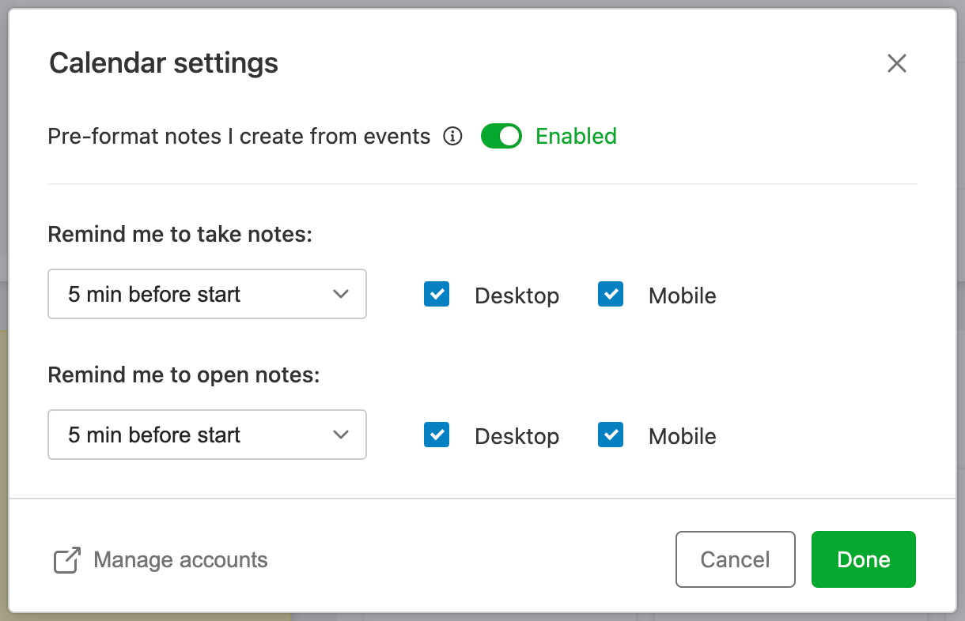Click the Mobile label under take notes reminder

(682, 295)
